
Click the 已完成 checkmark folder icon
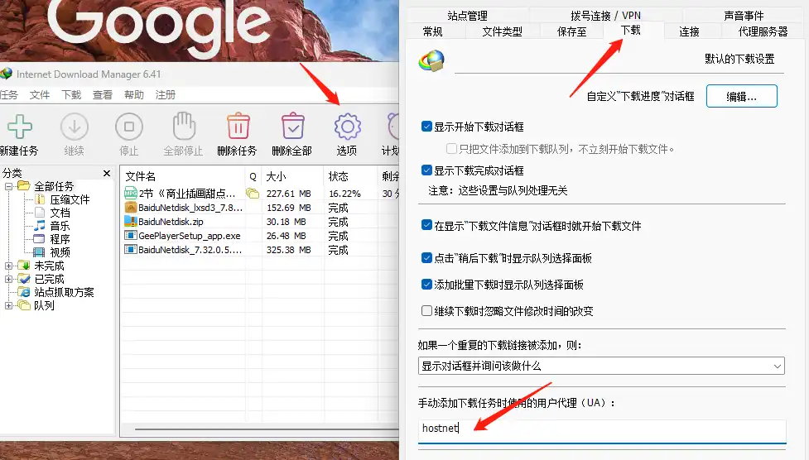24,279
